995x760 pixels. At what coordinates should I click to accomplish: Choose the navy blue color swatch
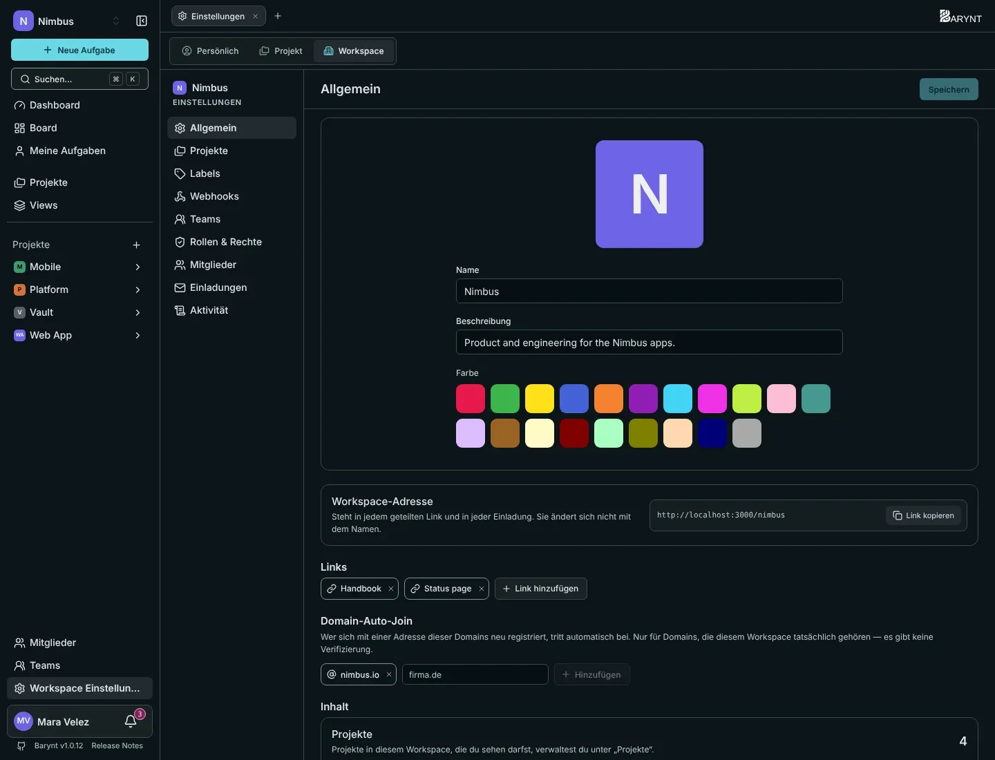click(x=712, y=433)
